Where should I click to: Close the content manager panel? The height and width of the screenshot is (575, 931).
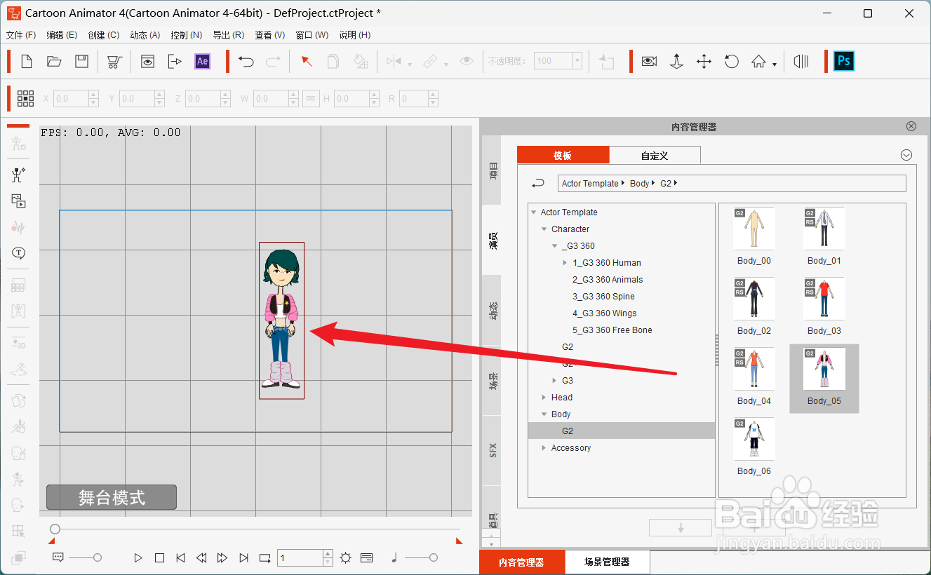coord(911,126)
